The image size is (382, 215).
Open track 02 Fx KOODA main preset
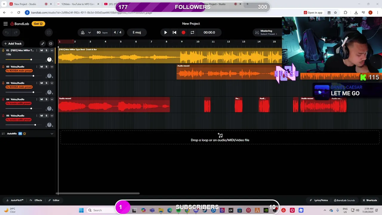coord(19,71)
